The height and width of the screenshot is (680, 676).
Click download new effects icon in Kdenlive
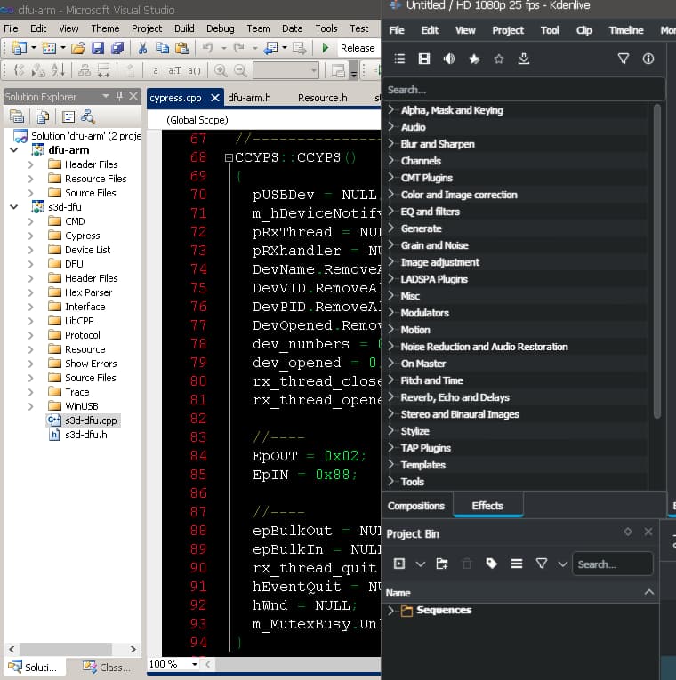524,59
